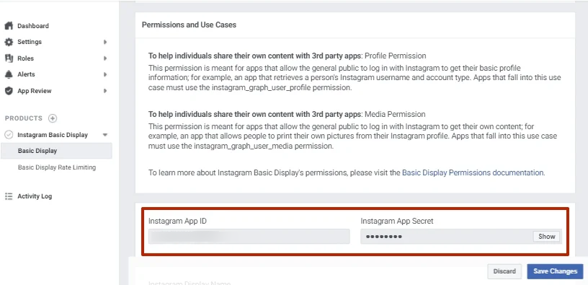Open Basic Display Rate Limiting
Screen dimensions: 588x285
(57, 167)
